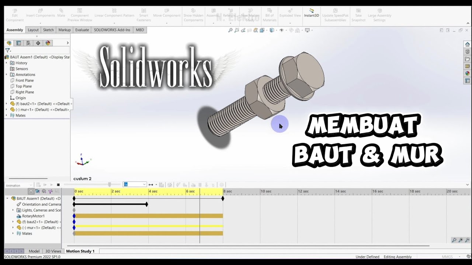The width and height of the screenshot is (472, 265).
Task: Click Take Snapshot tool
Action: point(358,15)
